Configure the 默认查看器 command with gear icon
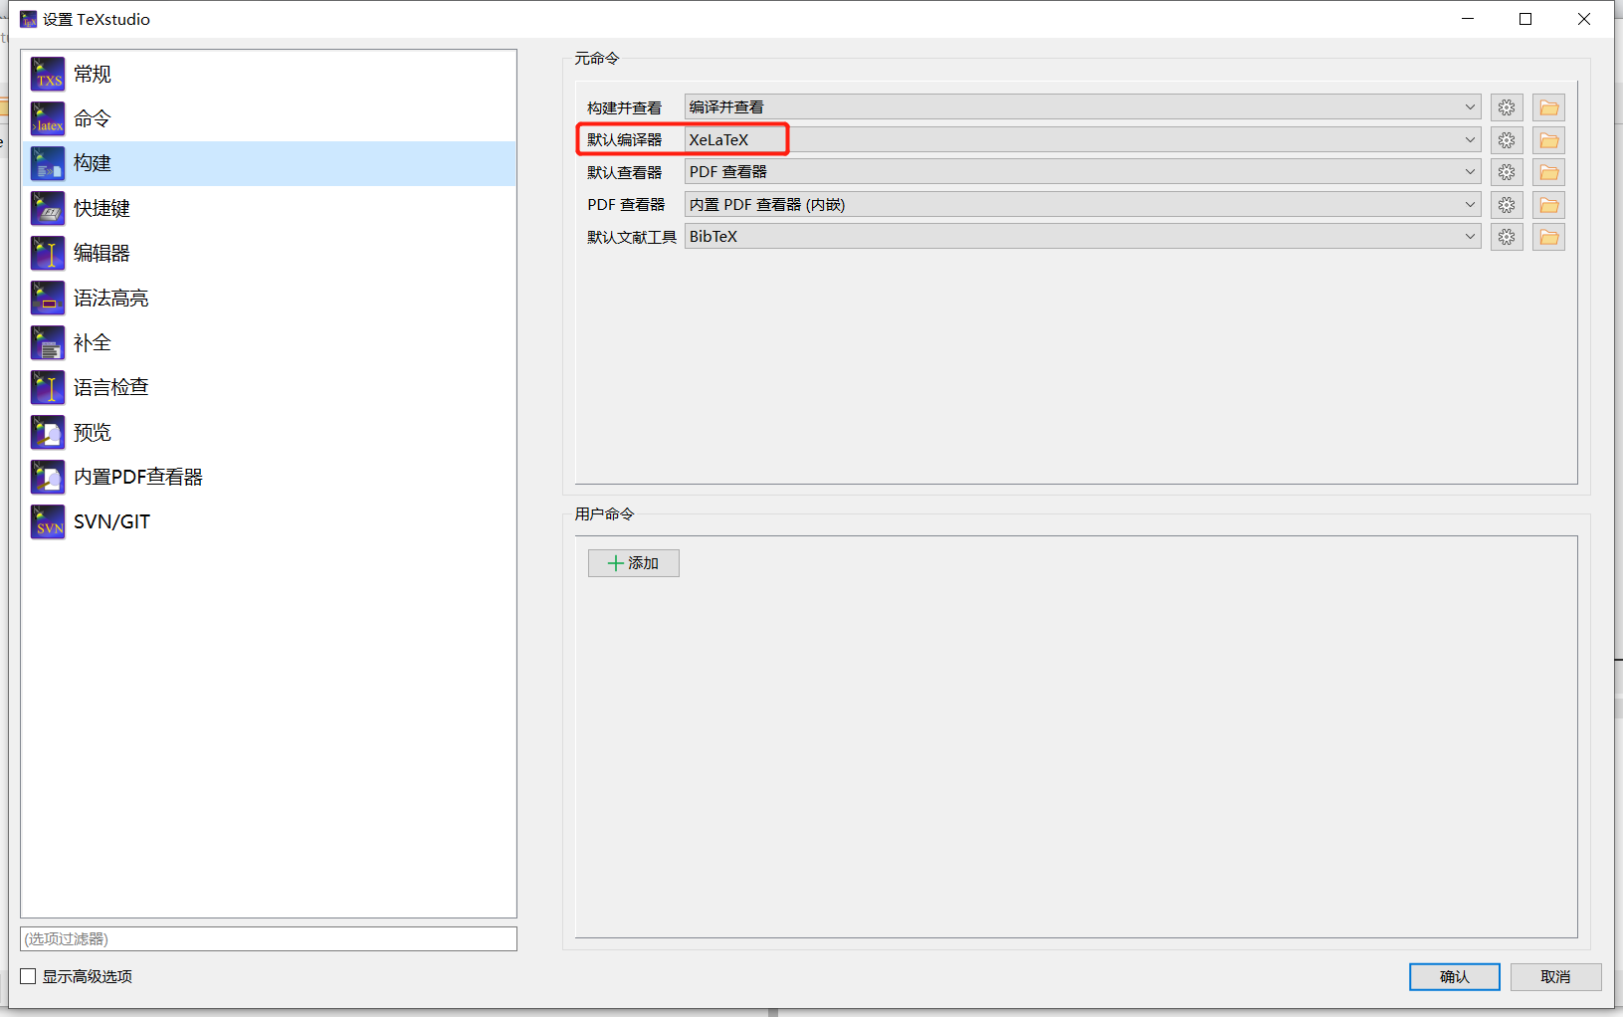This screenshot has width=1623, height=1017. point(1507,172)
